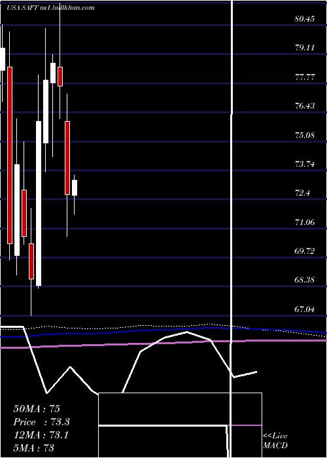Click the 69.72 price axis label

pyautogui.click(x=305, y=251)
